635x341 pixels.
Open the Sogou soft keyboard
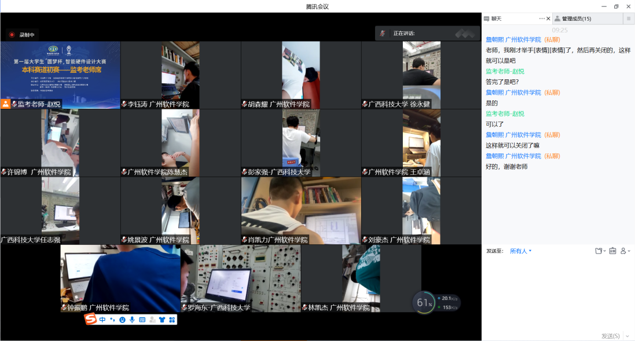pyautogui.click(x=142, y=320)
